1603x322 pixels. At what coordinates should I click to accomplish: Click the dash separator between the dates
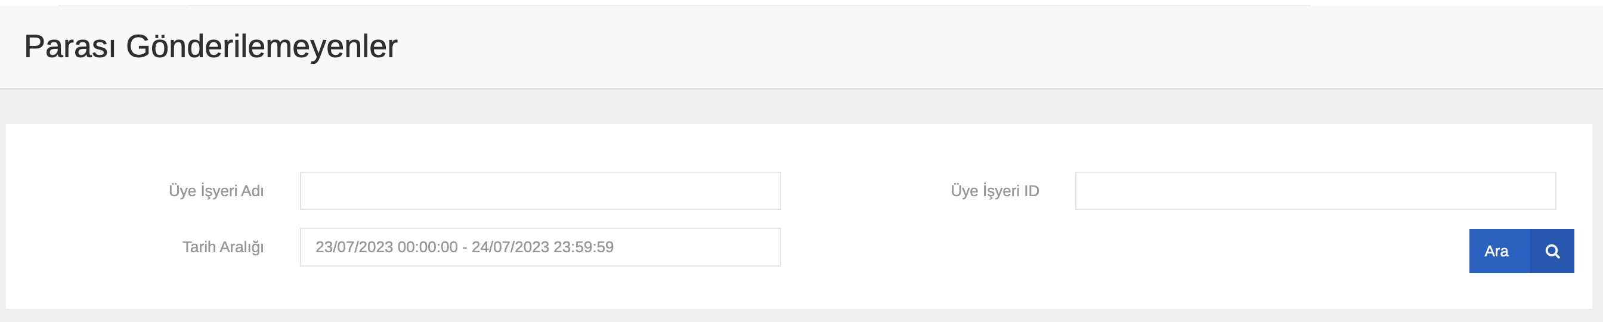464,247
